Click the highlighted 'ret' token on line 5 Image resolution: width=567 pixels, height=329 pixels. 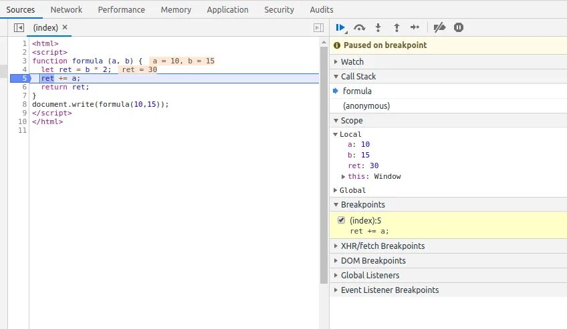tap(47, 78)
